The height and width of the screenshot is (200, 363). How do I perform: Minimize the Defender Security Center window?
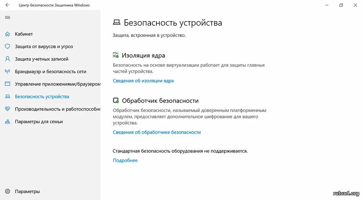click(327, 5)
